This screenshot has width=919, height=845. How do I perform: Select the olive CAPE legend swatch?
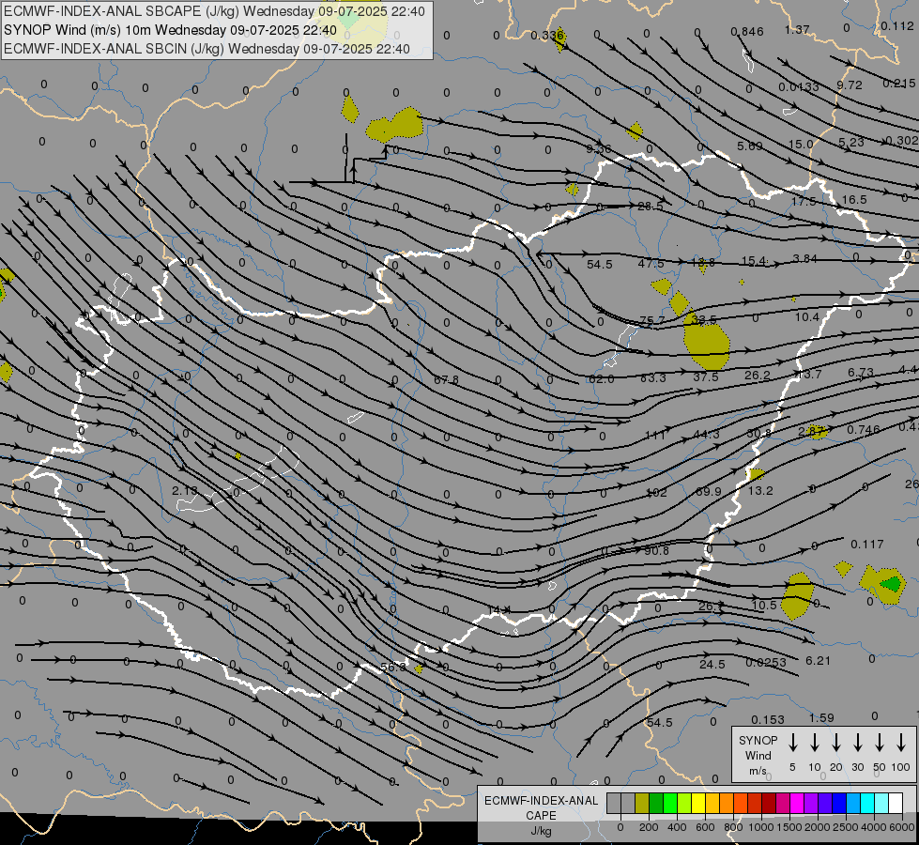pos(642,804)
